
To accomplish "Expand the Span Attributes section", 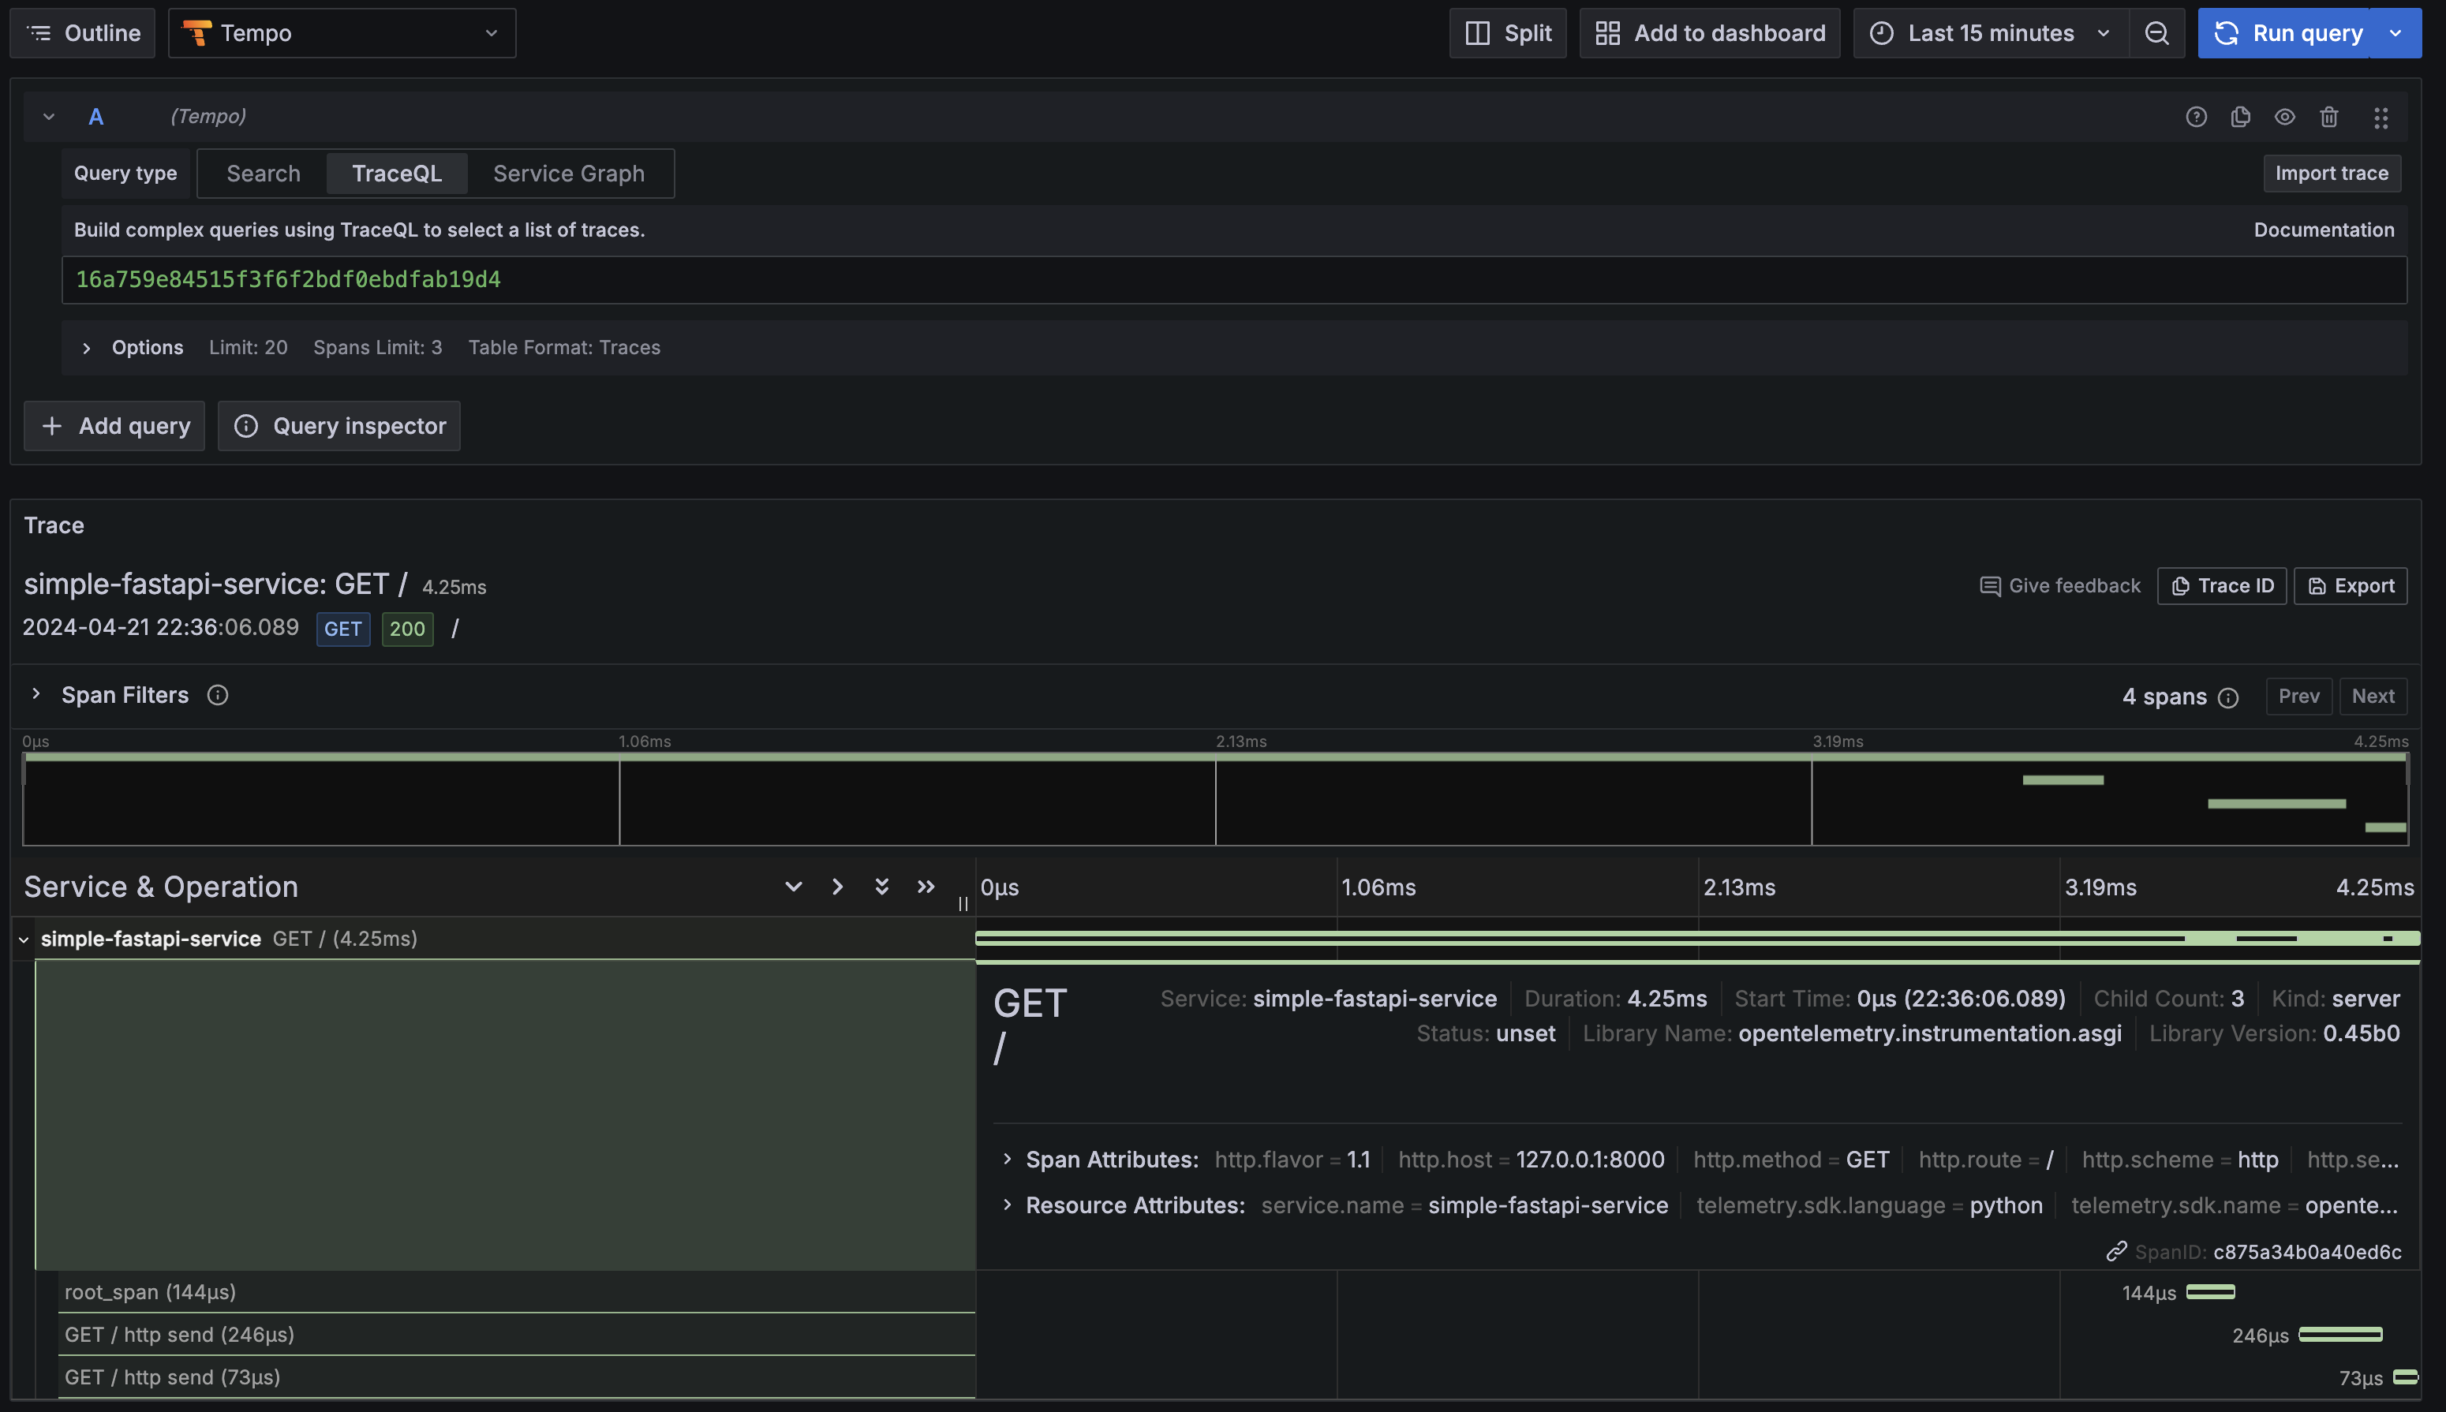I will pos(1007,1159).
